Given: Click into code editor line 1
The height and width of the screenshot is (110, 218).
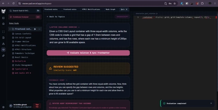Looking at the screenshot, I should click(176, 17).
